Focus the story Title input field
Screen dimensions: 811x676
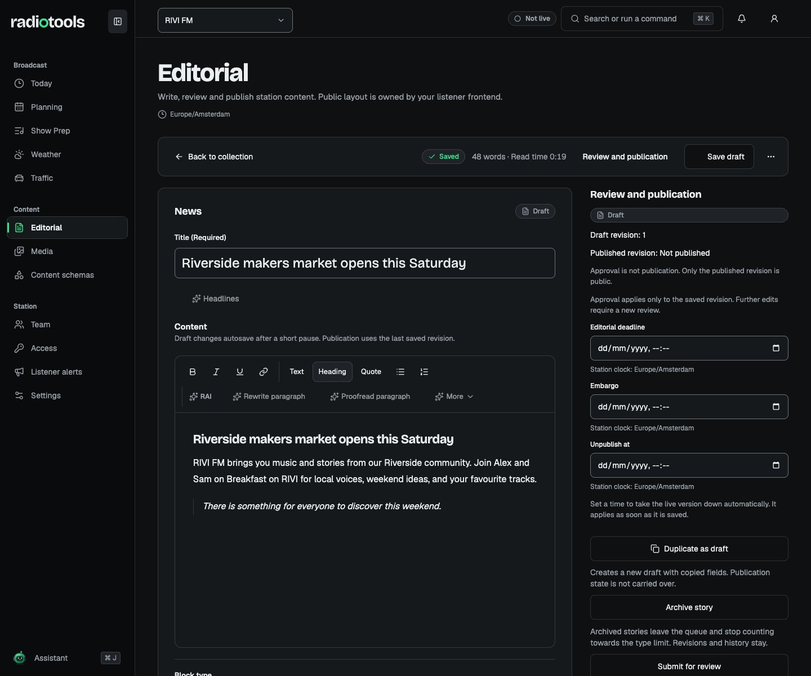[x=365, y=263]
